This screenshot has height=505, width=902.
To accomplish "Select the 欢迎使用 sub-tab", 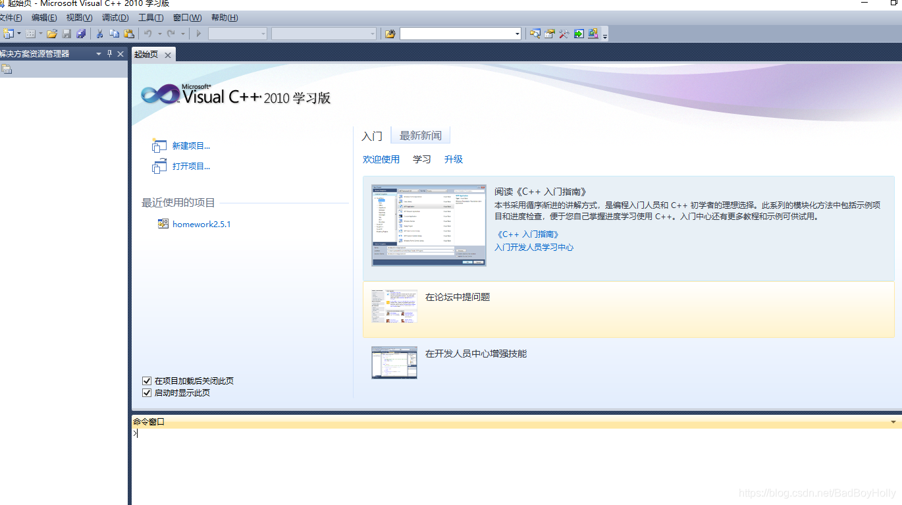I will pos(381,159).
